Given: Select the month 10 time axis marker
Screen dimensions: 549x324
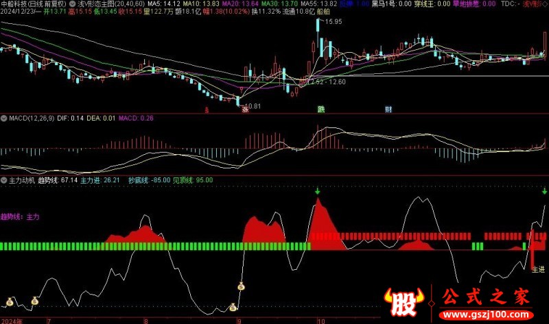Looking at the screenshot, I should pos(321,321).
